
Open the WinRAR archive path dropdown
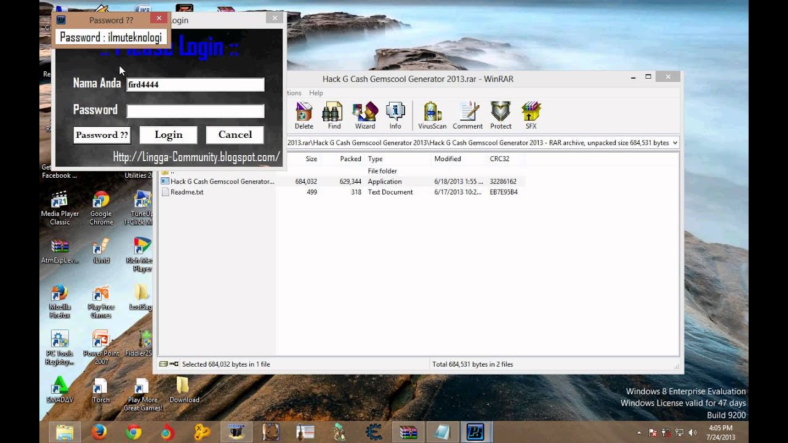click(x=675, y=143)
